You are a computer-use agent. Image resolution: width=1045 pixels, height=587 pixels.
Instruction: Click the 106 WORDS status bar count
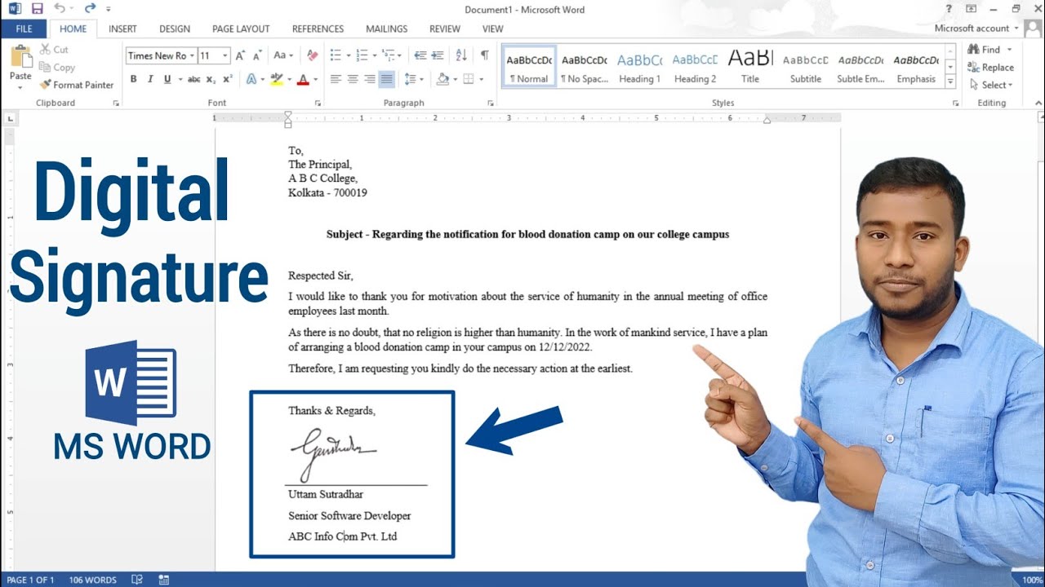pos(92,580)
